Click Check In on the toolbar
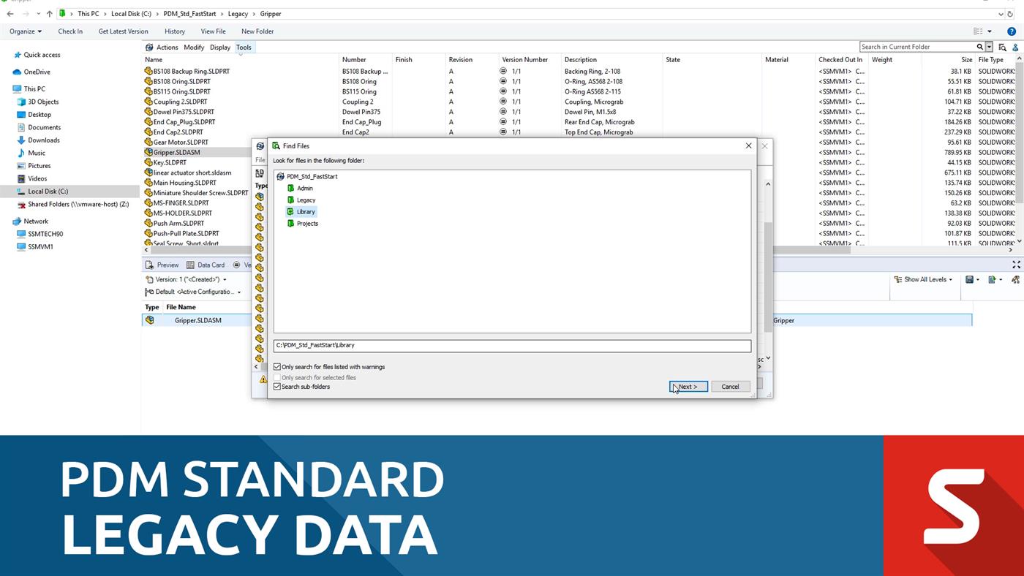The image size is (1024, 576). coord(70,31)
